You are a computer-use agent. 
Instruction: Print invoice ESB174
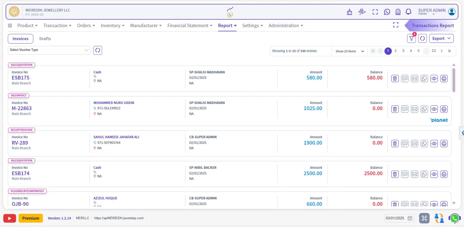pyautogui.click(x=444, y=174)
